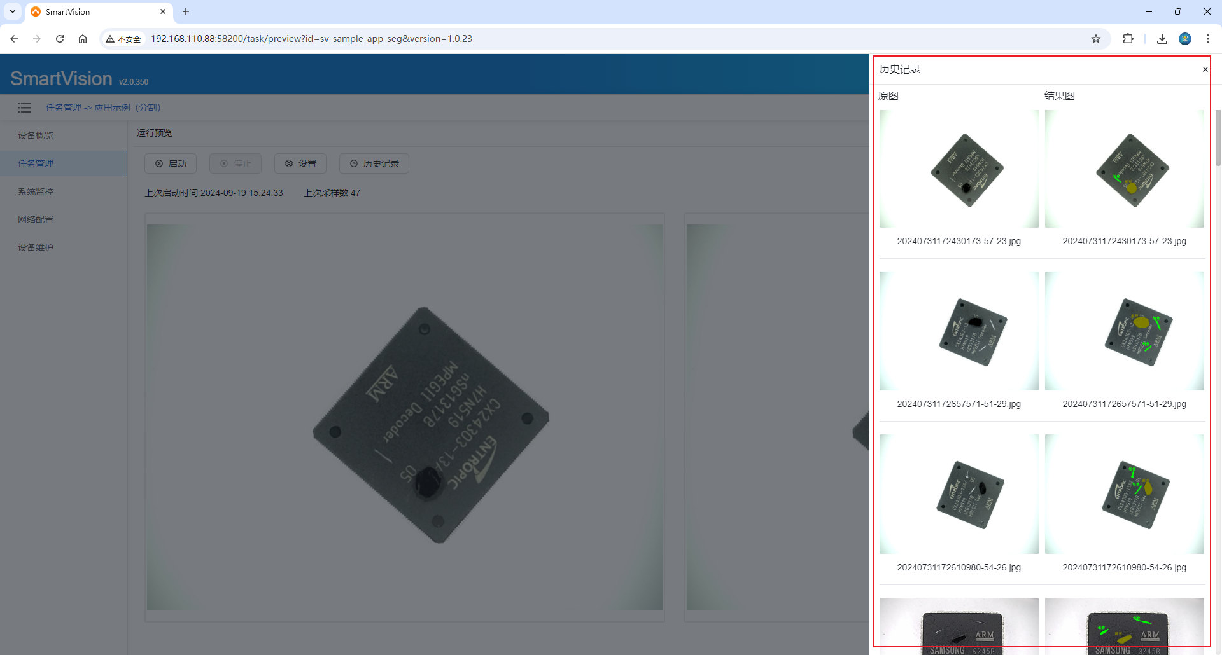Open browser downloads icon
This screenshot has width=1222, height=655.
(1162, 39)
